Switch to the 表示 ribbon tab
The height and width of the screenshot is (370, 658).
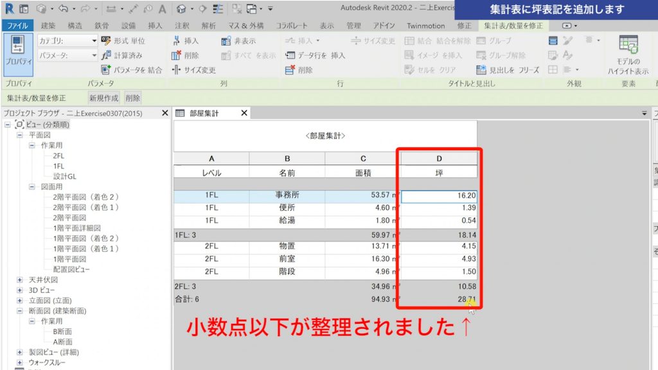(x=326, y=26)
